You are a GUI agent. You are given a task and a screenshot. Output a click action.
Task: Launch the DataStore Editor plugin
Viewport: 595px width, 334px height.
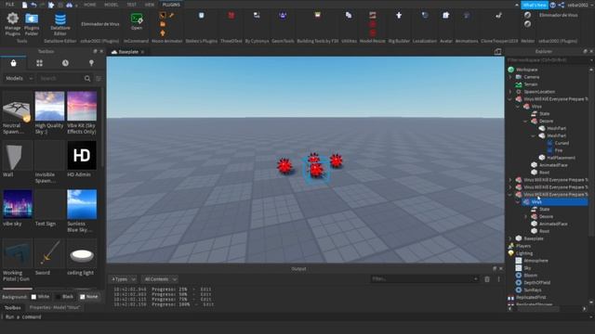[60, 19]
